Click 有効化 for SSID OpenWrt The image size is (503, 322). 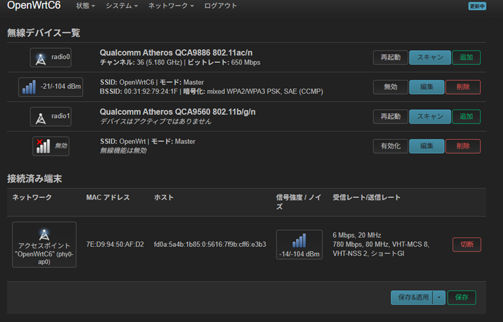(x=390, y=146)
